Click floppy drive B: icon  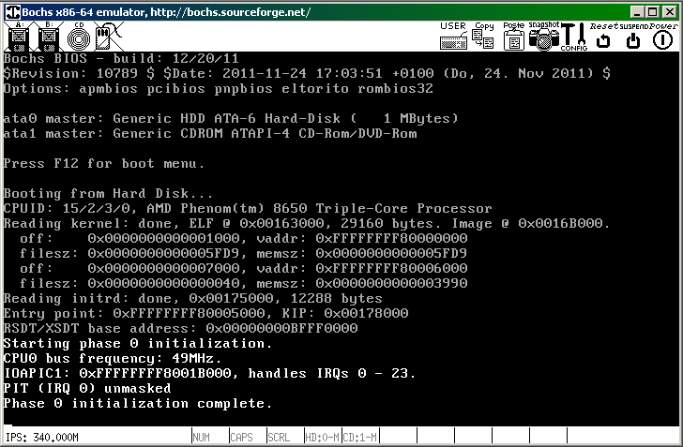tap(49, 37)
